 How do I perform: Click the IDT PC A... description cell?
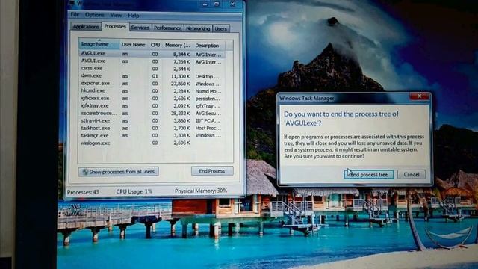pyautogui.click(x=208, y=121)
